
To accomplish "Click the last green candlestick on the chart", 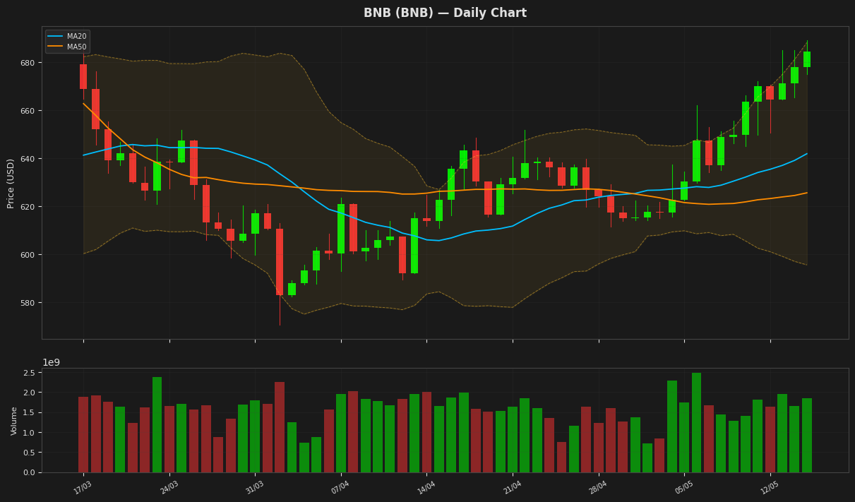I will [x=807, y=59].
